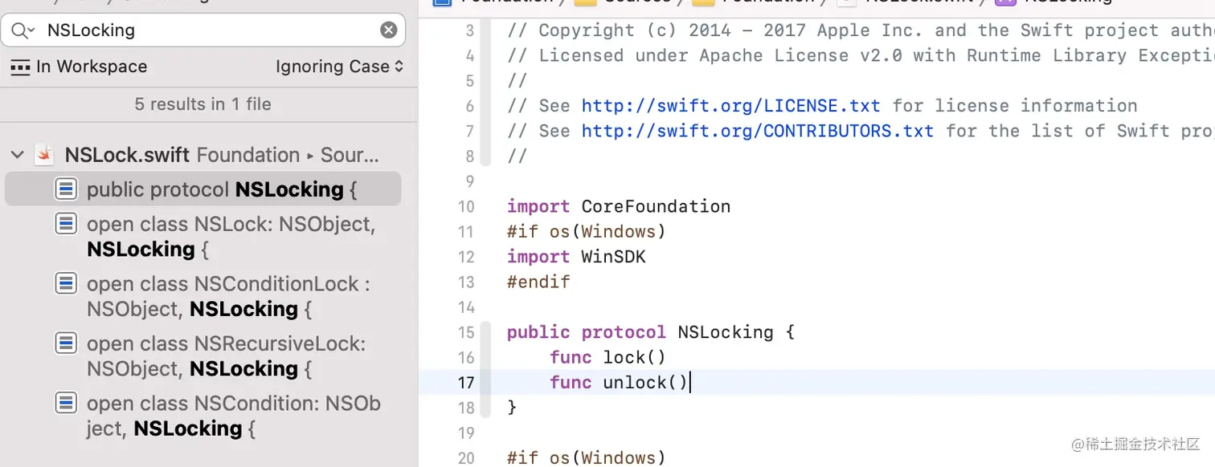The image size is (1215, 467).
Task: Place cursor on import WinSDK line
Action: (576, 257)
